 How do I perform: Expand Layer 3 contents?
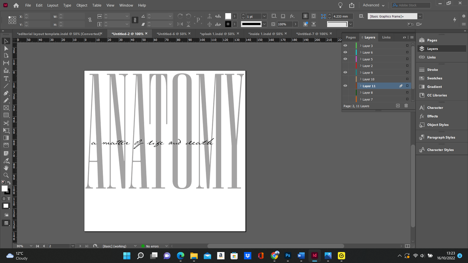[360, 45]
